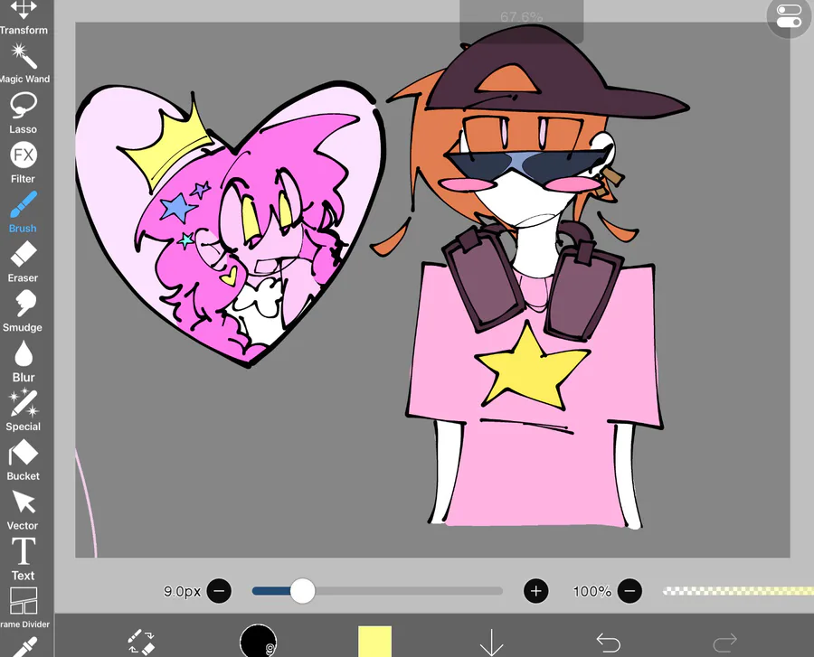Pick the Eyedropper tool at sidebar bottom

pos(24,647)
